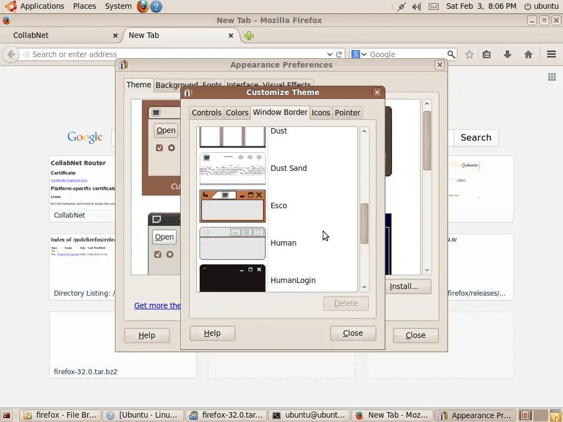
Task: Select the Esco window border thumbnail
Action: 233,206
